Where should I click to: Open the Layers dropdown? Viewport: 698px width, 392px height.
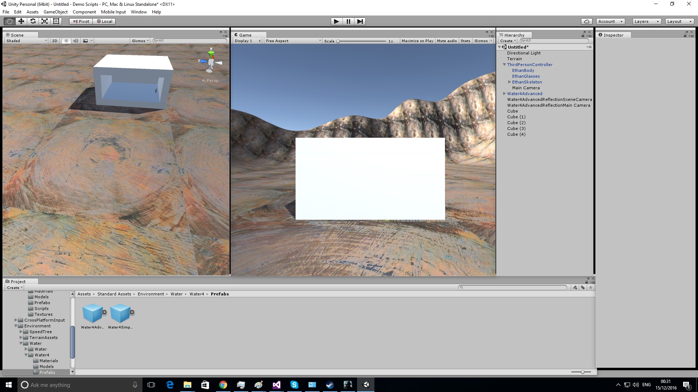click(x=646, y=21)
